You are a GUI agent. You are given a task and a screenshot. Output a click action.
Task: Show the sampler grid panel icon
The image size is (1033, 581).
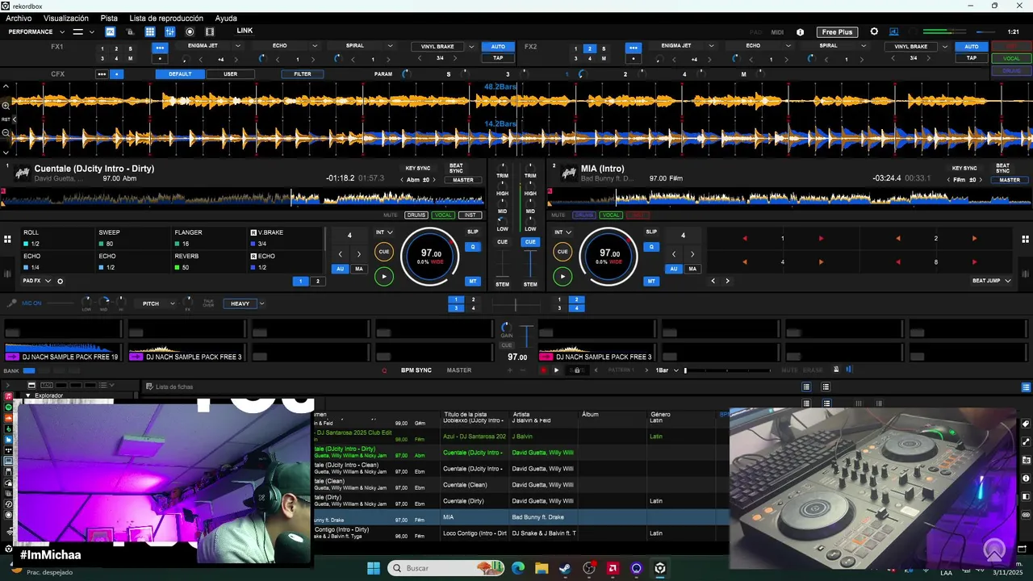click(x=150, y=31)
